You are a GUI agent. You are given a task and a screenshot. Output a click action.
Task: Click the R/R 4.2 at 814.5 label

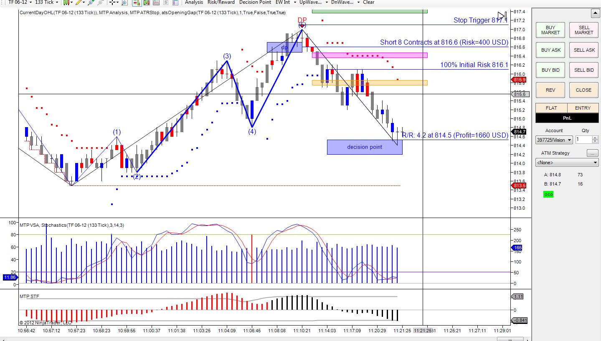[455, 135]
